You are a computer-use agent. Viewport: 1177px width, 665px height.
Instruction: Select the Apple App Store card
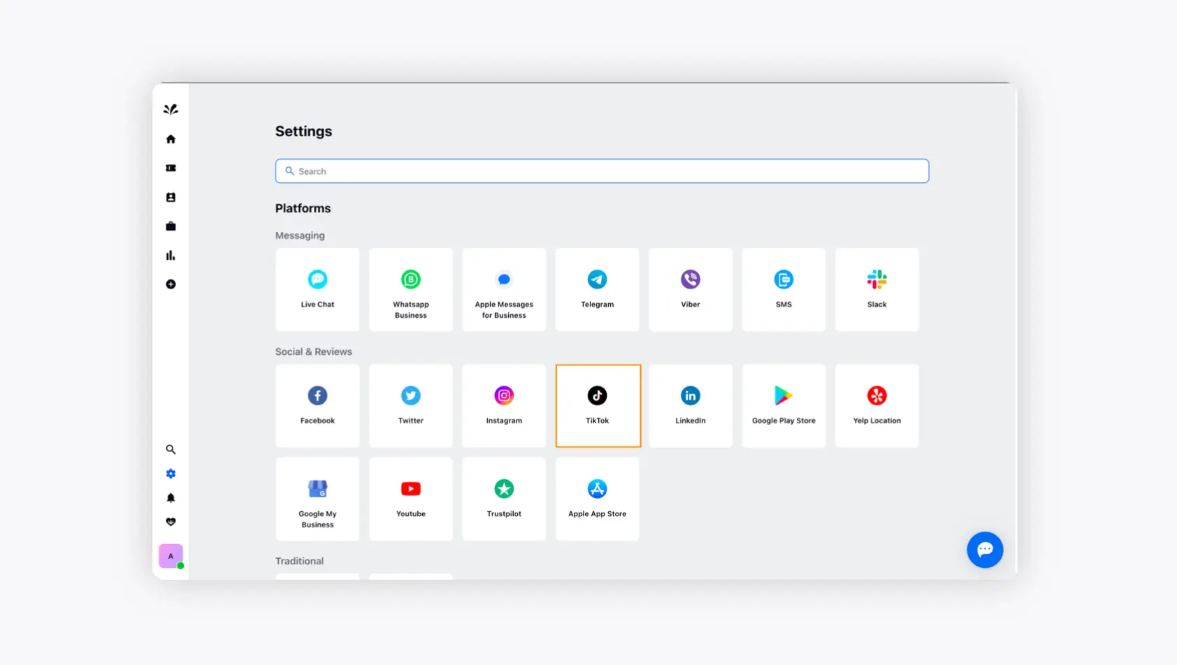(598, 499)
